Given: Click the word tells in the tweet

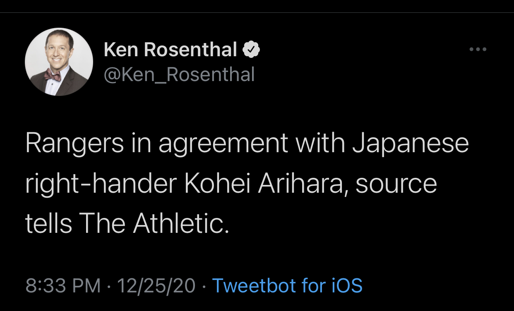Looking at the screenshot, I should coord(49,223).
